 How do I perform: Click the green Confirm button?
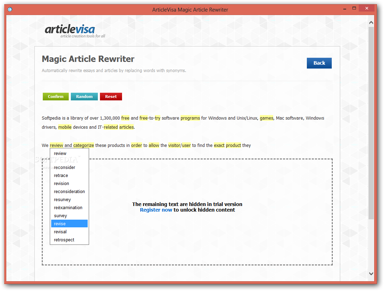(56, 97)
